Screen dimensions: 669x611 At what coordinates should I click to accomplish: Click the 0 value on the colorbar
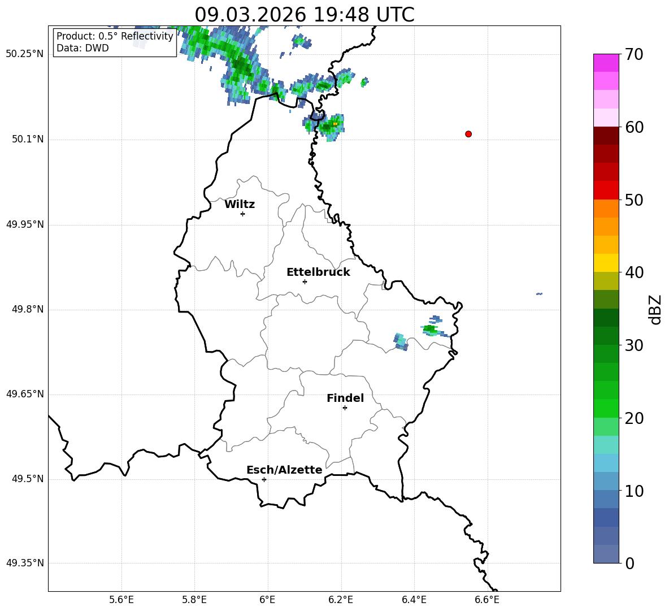[x=630, y=563]
